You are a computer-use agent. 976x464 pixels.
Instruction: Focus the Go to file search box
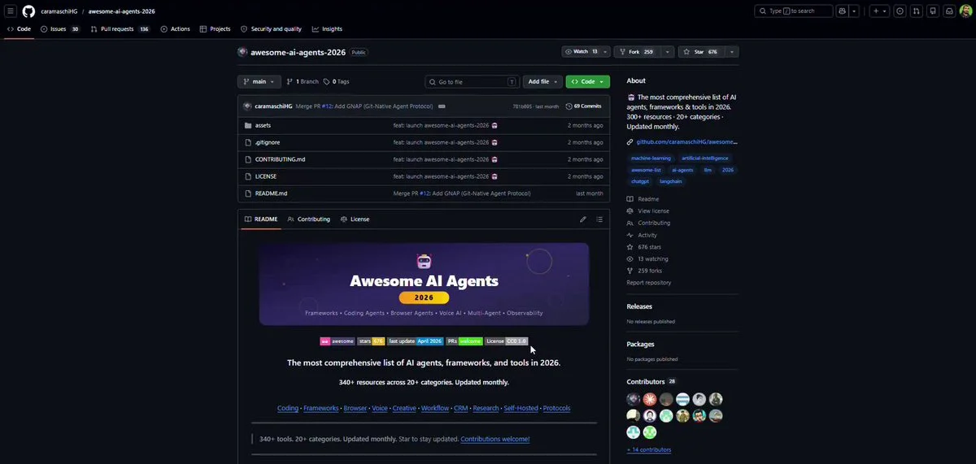tap(472, 82)
